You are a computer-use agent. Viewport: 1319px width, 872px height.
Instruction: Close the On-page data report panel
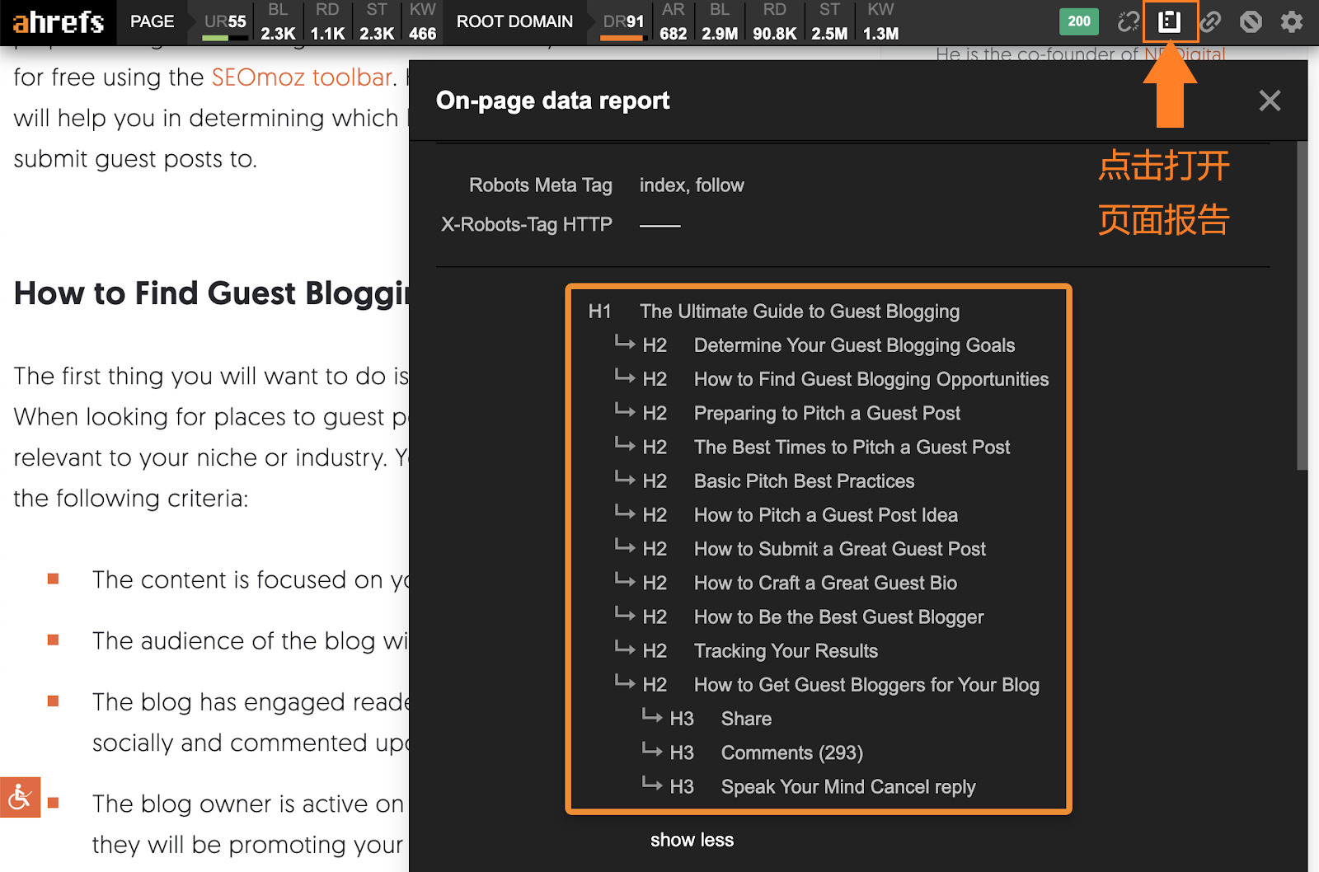coord(1270,101)
